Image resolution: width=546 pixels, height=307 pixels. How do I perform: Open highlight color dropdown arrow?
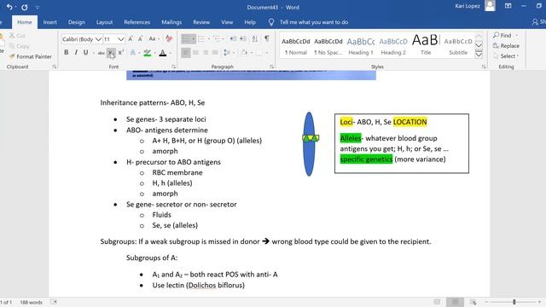[154, 53]
